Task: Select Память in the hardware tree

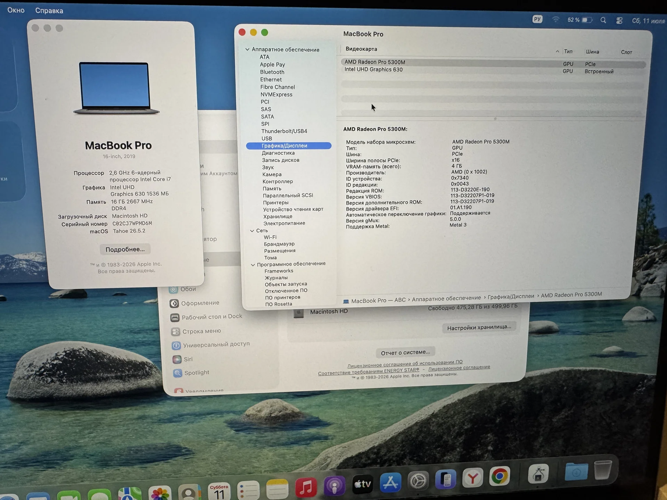Action: (x=272, y=189)
